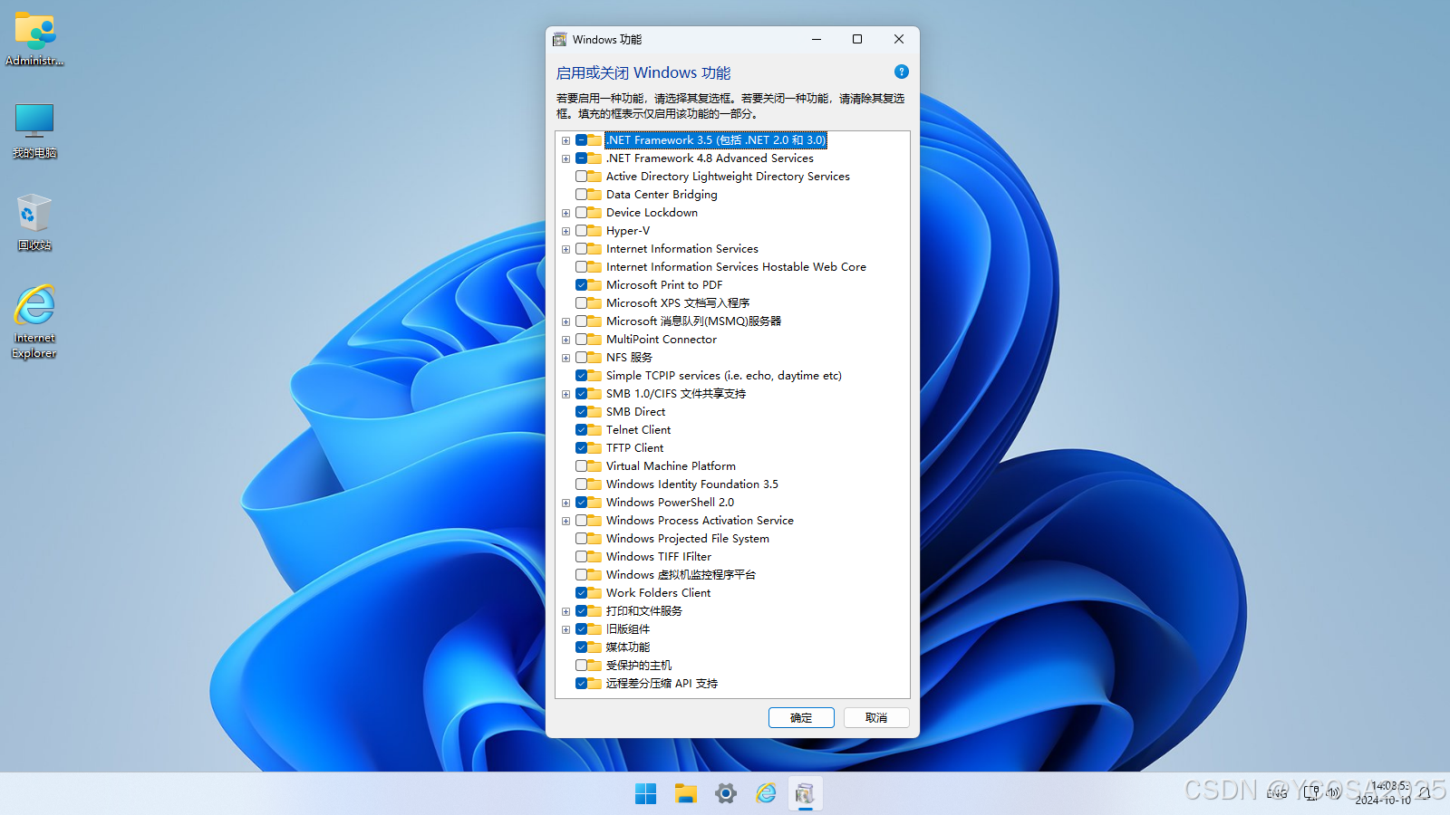Enable the Hyper-V checkbox

(581, 231)
